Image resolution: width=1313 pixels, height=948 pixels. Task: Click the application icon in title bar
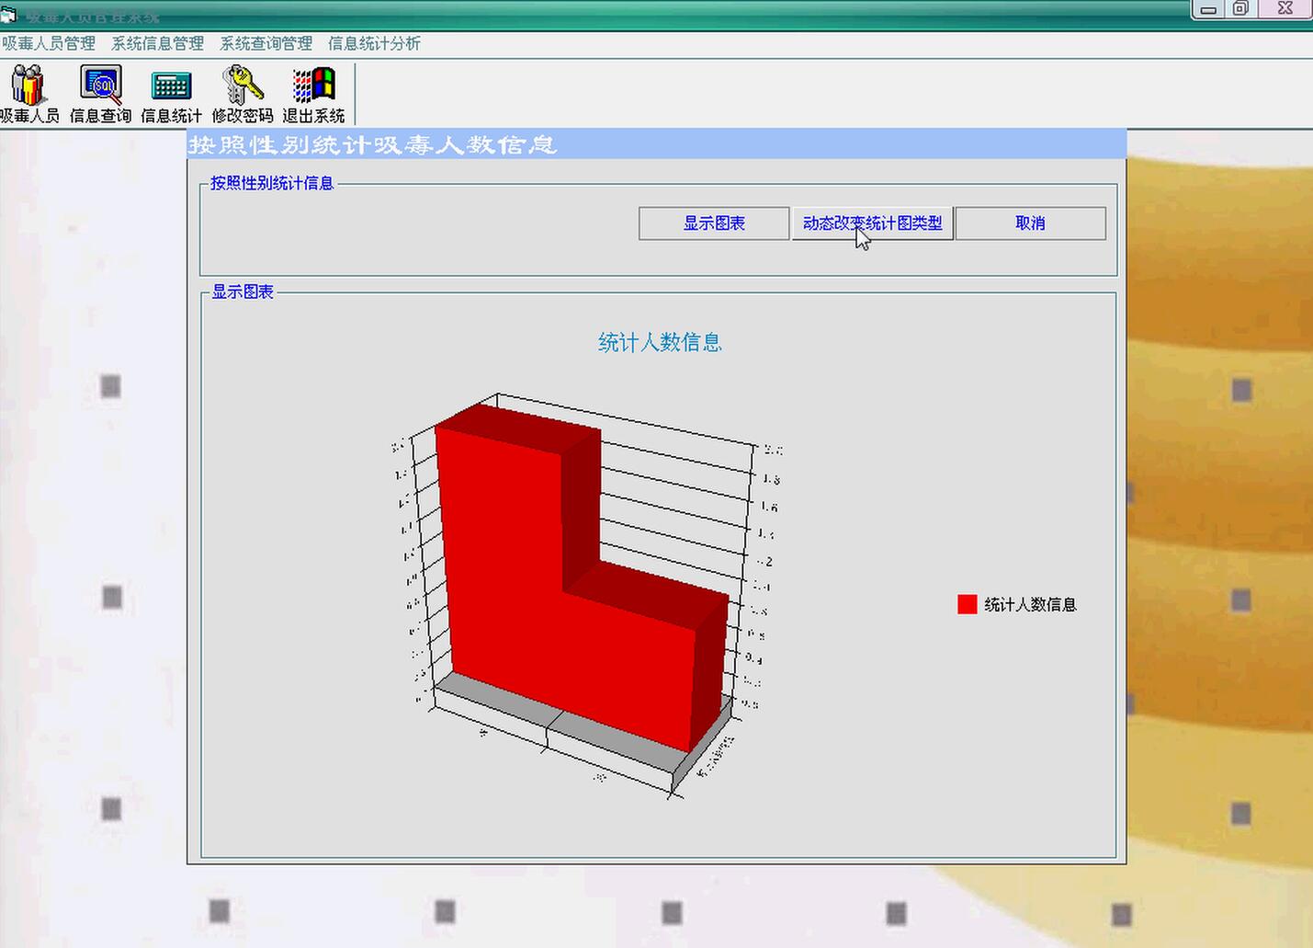coord(8,13)
